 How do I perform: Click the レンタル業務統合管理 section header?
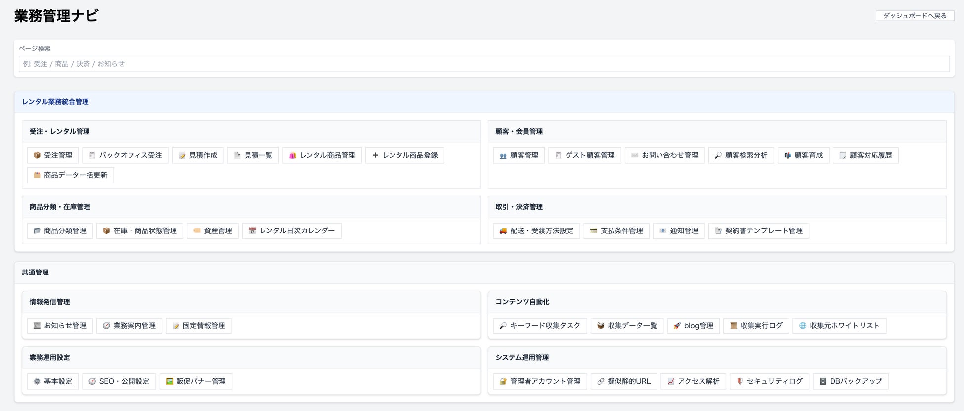[484, 102]
